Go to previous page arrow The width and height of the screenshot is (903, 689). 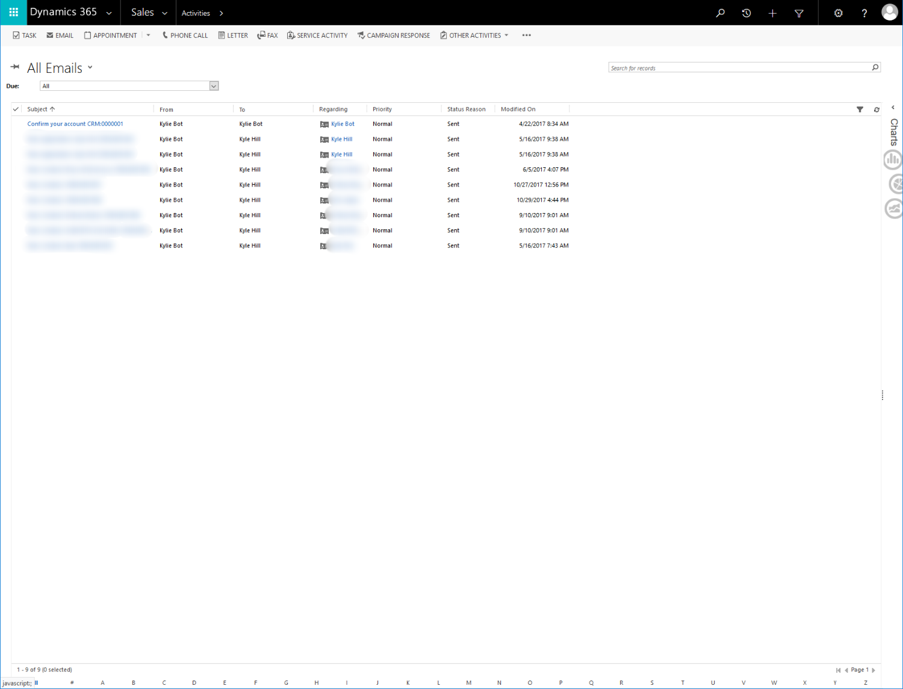pyautogui.click(x=846, y=670)
